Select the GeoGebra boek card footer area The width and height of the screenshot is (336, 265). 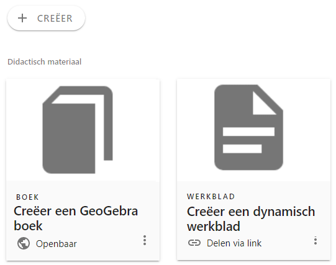pos(83,221)
